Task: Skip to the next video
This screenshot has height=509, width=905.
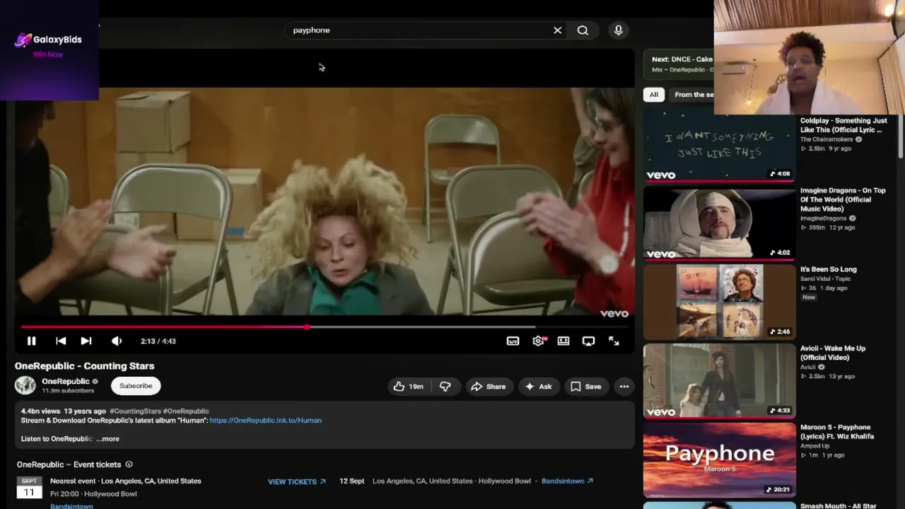Action: pos(86,341)
